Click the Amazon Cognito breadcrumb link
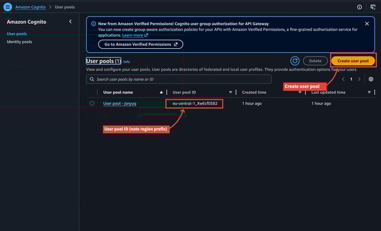This screenshot has height=231, width=381. (30, 7)
